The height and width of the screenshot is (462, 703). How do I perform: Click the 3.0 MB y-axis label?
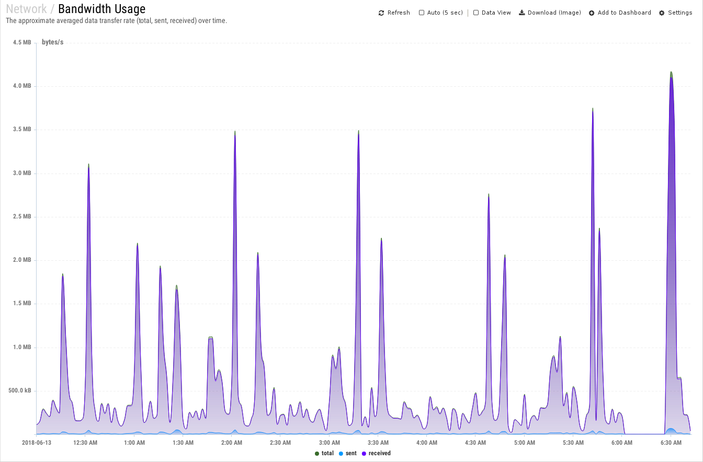tap(21, 173)
